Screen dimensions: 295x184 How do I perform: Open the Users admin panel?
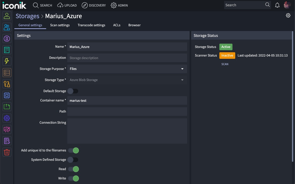pyautogui.click(x=7, y=16)
